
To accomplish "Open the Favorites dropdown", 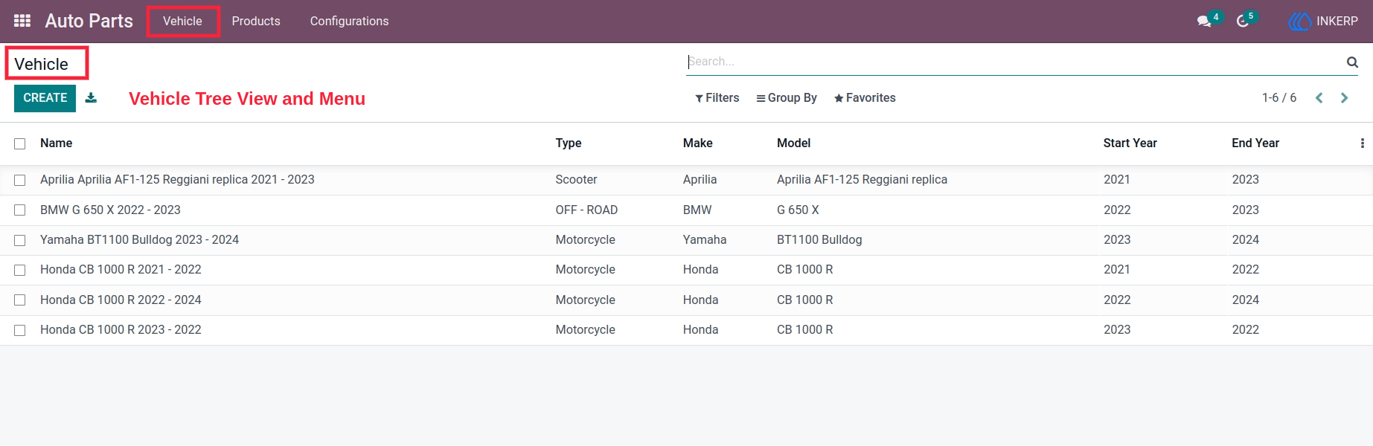I will click(865, 98).
